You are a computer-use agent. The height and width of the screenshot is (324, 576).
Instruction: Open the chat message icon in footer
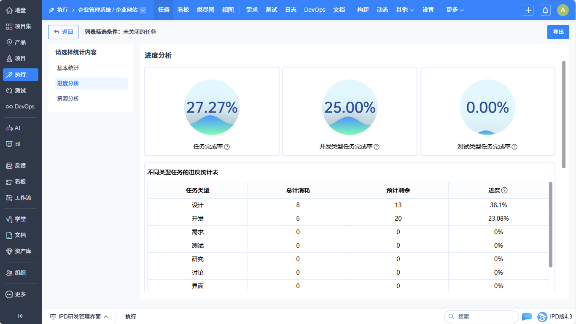[x=527, y=316]
